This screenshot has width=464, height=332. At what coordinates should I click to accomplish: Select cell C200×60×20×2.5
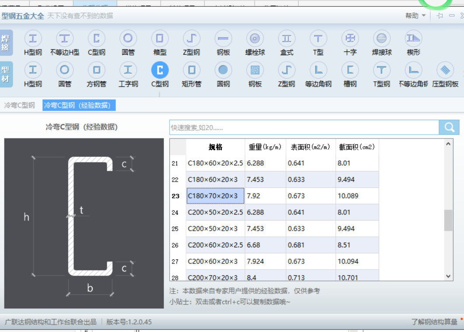pos(216,245)
